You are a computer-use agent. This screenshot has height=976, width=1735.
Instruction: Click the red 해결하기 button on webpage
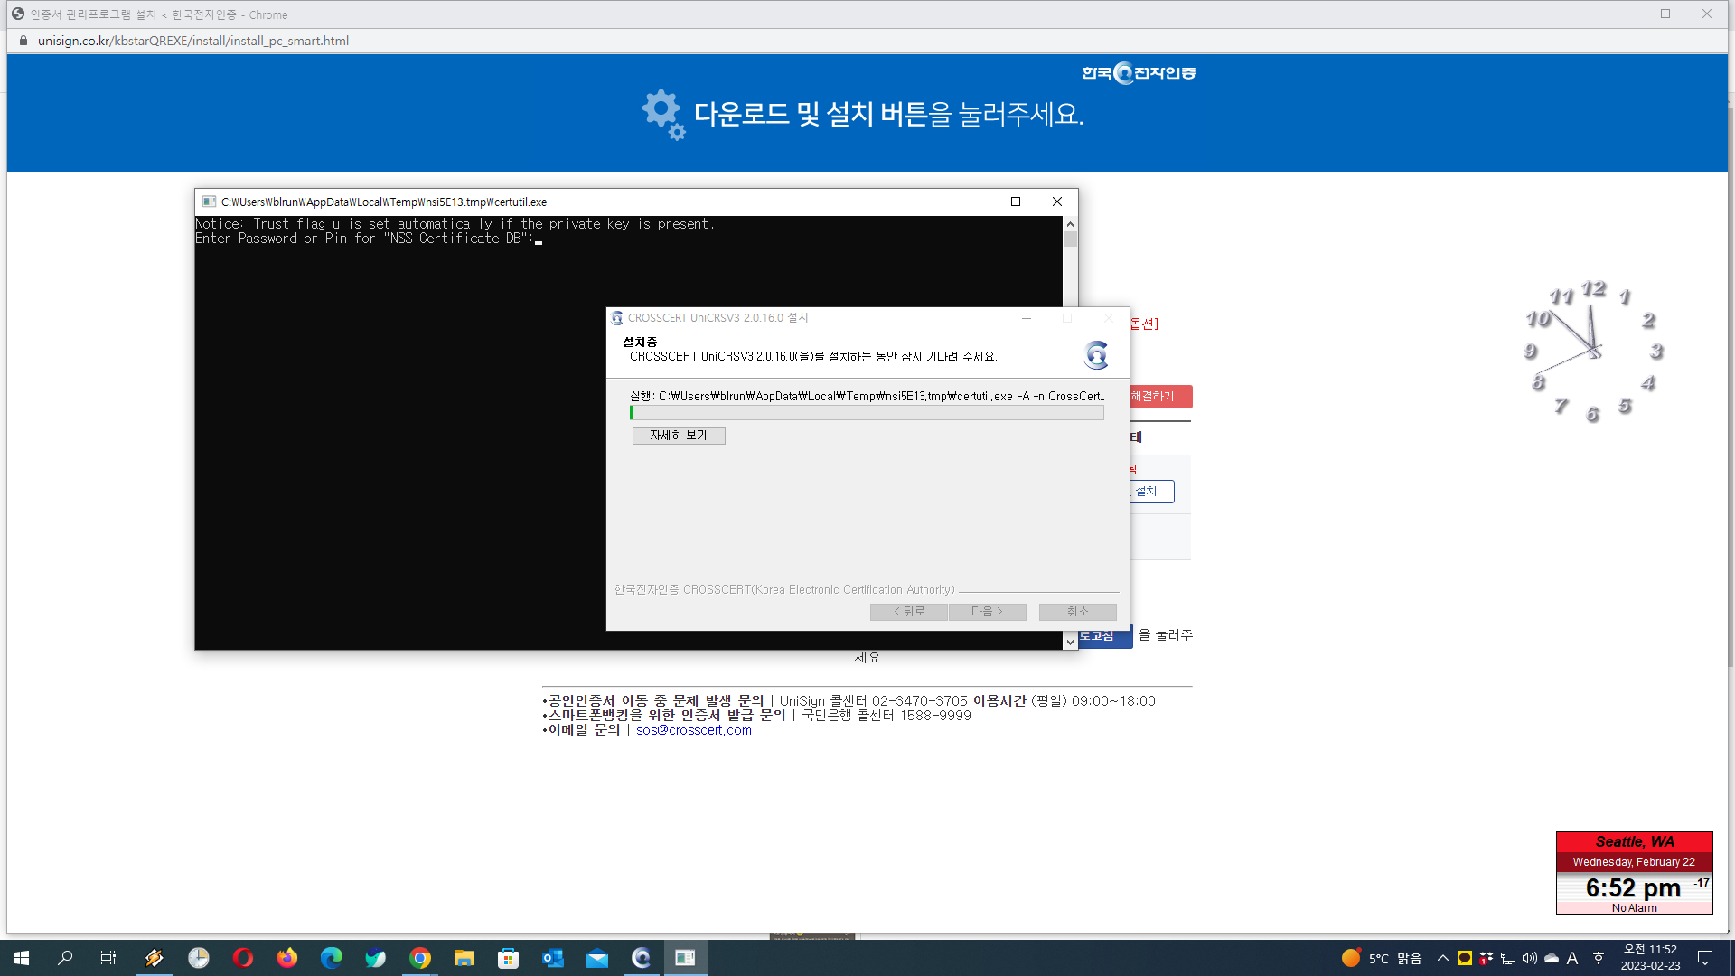(x=1160, y=397)
